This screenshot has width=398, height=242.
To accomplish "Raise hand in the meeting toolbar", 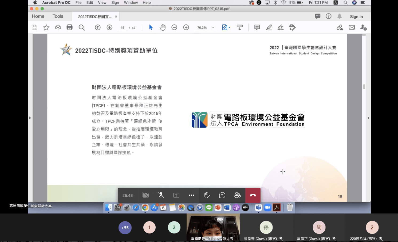I will tap(207, 195).
